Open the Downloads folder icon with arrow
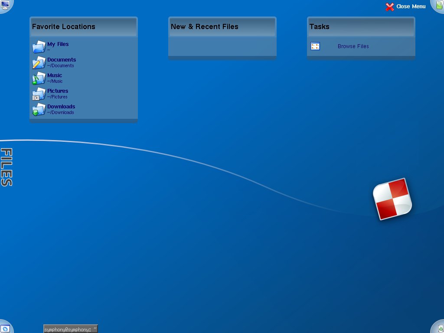 39,109
